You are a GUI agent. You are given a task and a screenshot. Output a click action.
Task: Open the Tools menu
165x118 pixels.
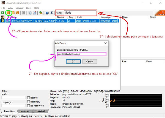29,8
